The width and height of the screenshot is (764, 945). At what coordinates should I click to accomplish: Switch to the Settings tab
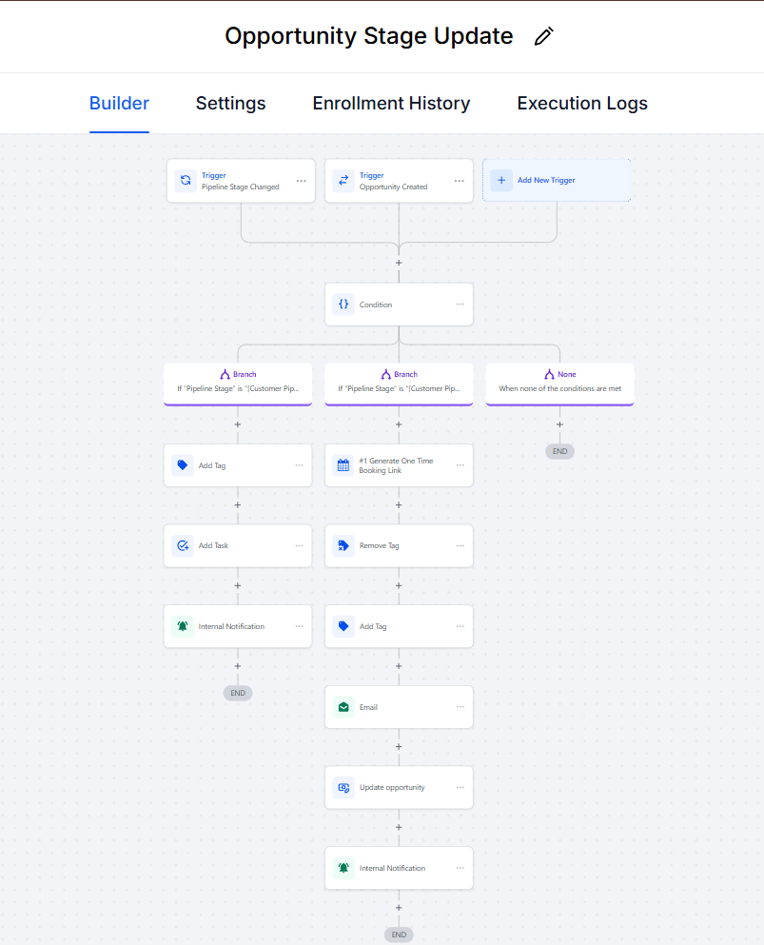pos(230,104)
